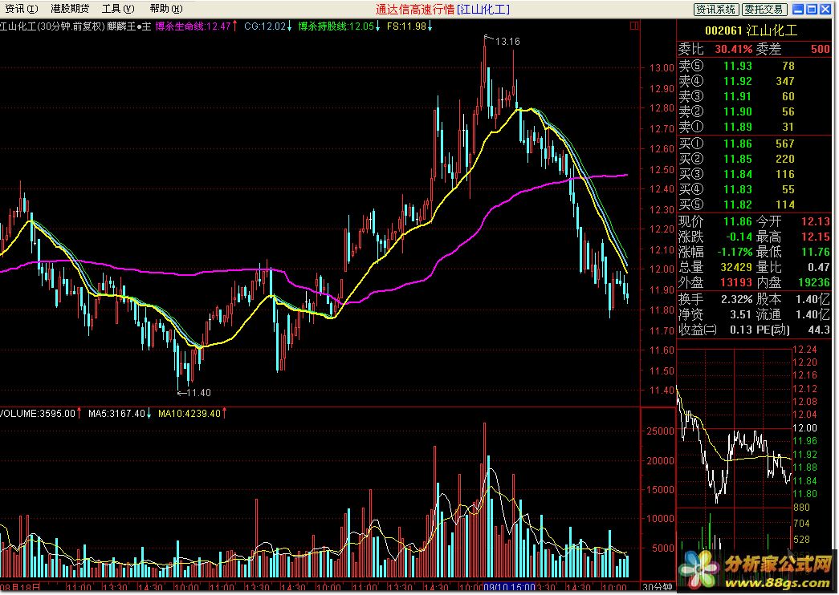Image resolution: width=839 pixels, height=595 pixels.
Task: Click the 25000 volume axis label
Action: [x=658, y=431]
